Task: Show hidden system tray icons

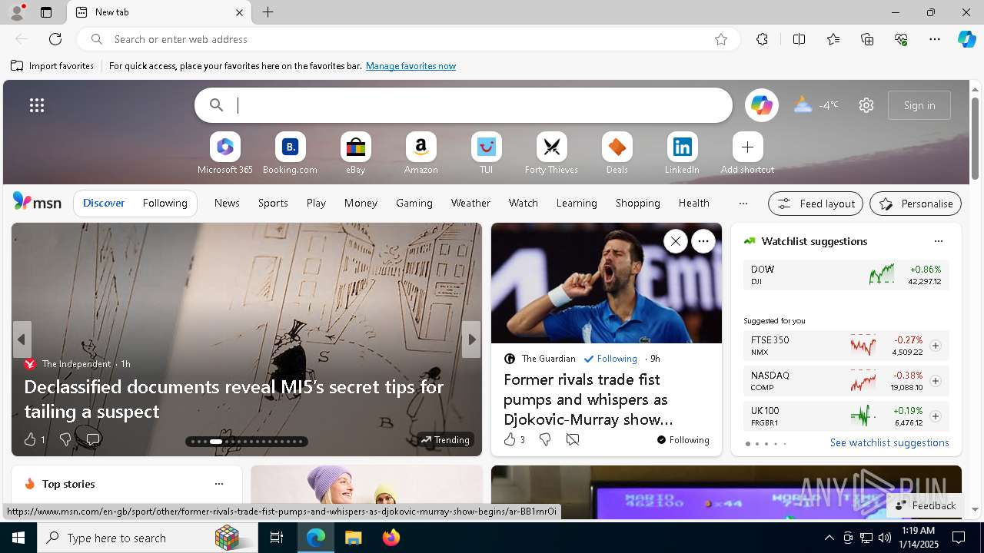Action: pyautogui.click(x=829, y=538)
